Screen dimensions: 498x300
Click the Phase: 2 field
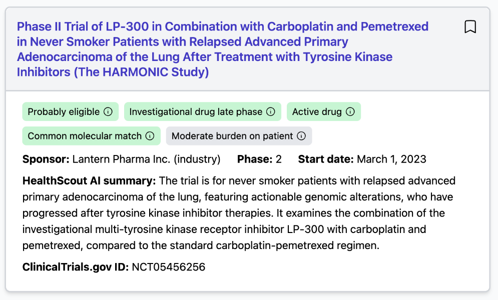click(x=259, y=159)
